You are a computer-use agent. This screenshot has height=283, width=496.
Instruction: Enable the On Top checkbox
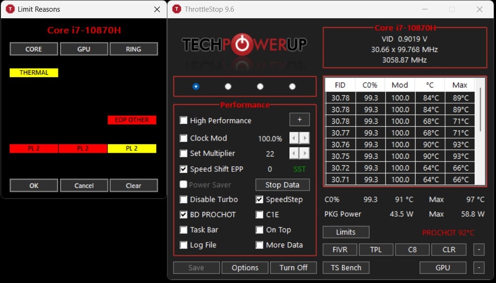[x=259, y=230]
